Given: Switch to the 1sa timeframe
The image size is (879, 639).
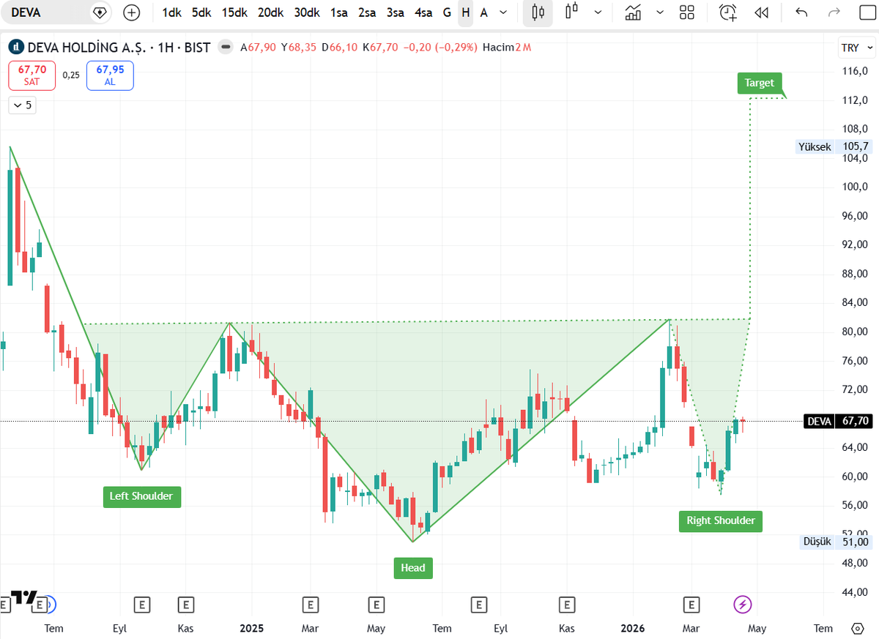Looking at the screenshot, I should point(339,12).
